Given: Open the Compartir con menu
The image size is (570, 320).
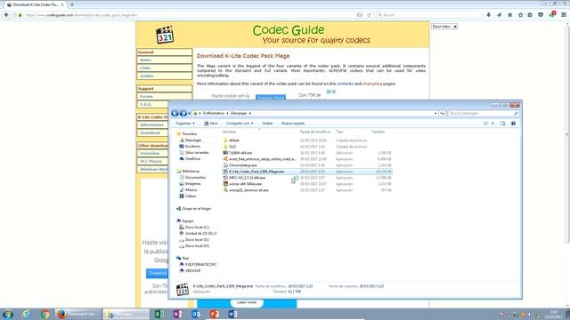Looking at the screenshot, I should click(240, 124).
